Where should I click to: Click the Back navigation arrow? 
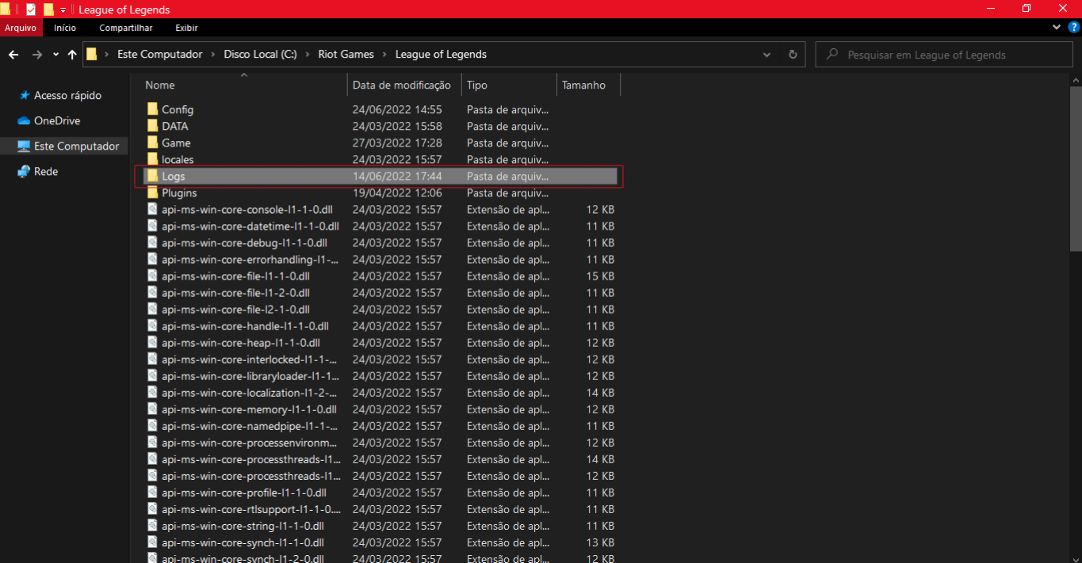click(x=13, y=55)
